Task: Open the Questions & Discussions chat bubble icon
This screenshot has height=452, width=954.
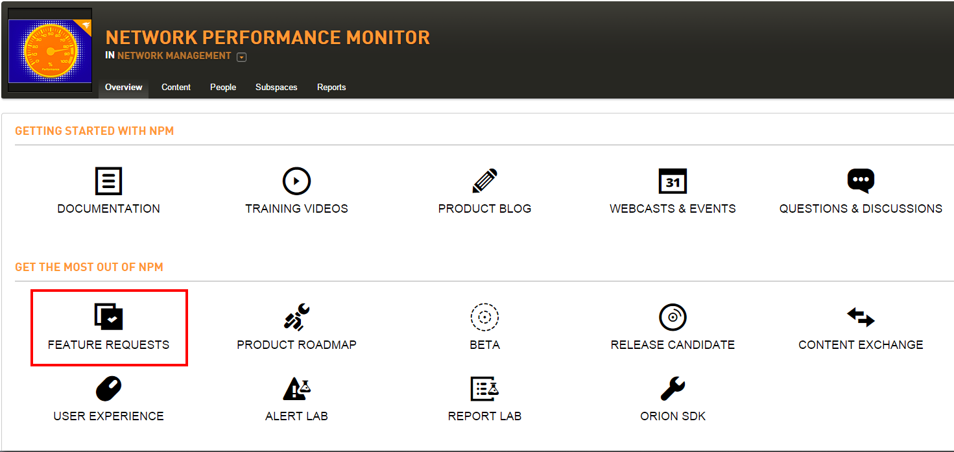Action: coord(861,181)
